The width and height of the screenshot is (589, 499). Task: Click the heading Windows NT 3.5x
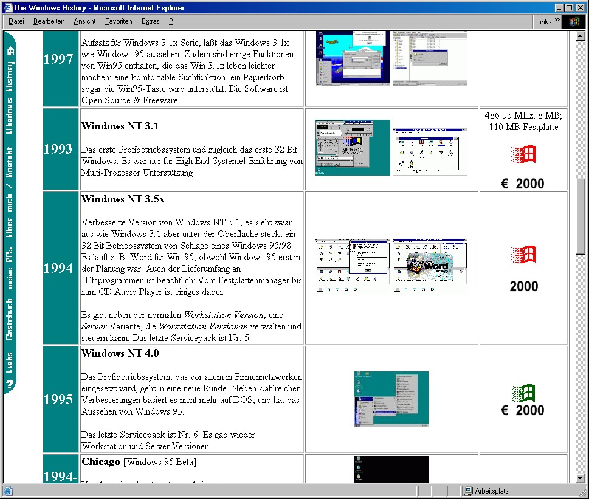pos(123,199)
